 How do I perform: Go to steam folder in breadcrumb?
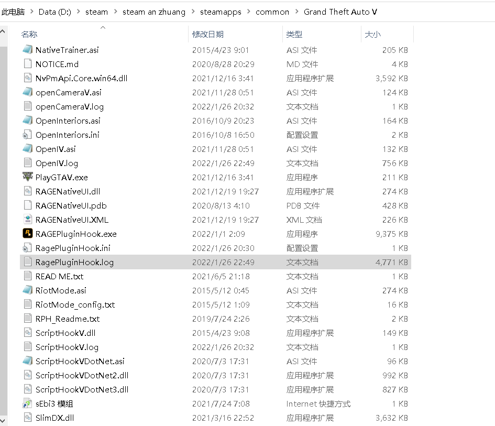(96, 12)
